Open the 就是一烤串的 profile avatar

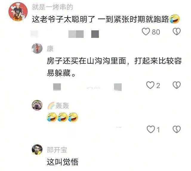[x=18, y=12]
